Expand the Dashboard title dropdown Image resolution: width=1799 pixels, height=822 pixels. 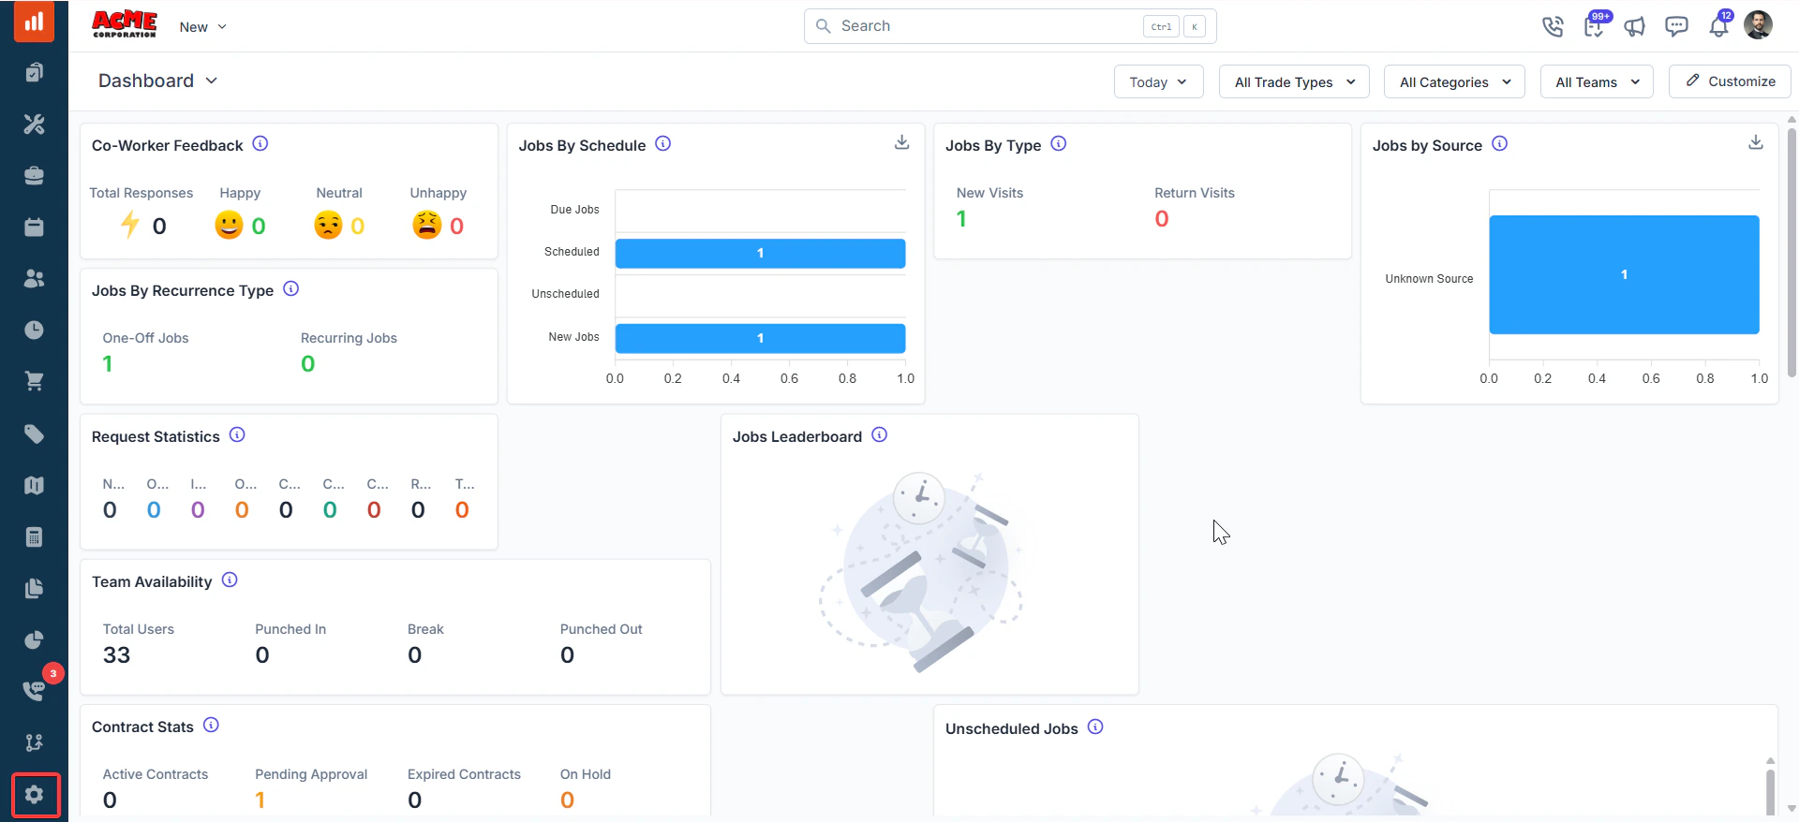click(158, 81)
